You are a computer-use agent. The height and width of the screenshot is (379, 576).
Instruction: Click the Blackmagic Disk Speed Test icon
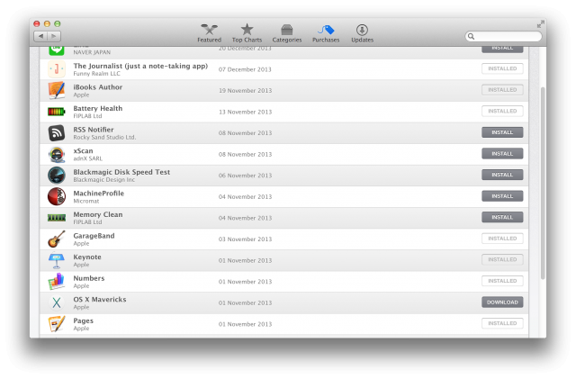[x=57, y=175]
